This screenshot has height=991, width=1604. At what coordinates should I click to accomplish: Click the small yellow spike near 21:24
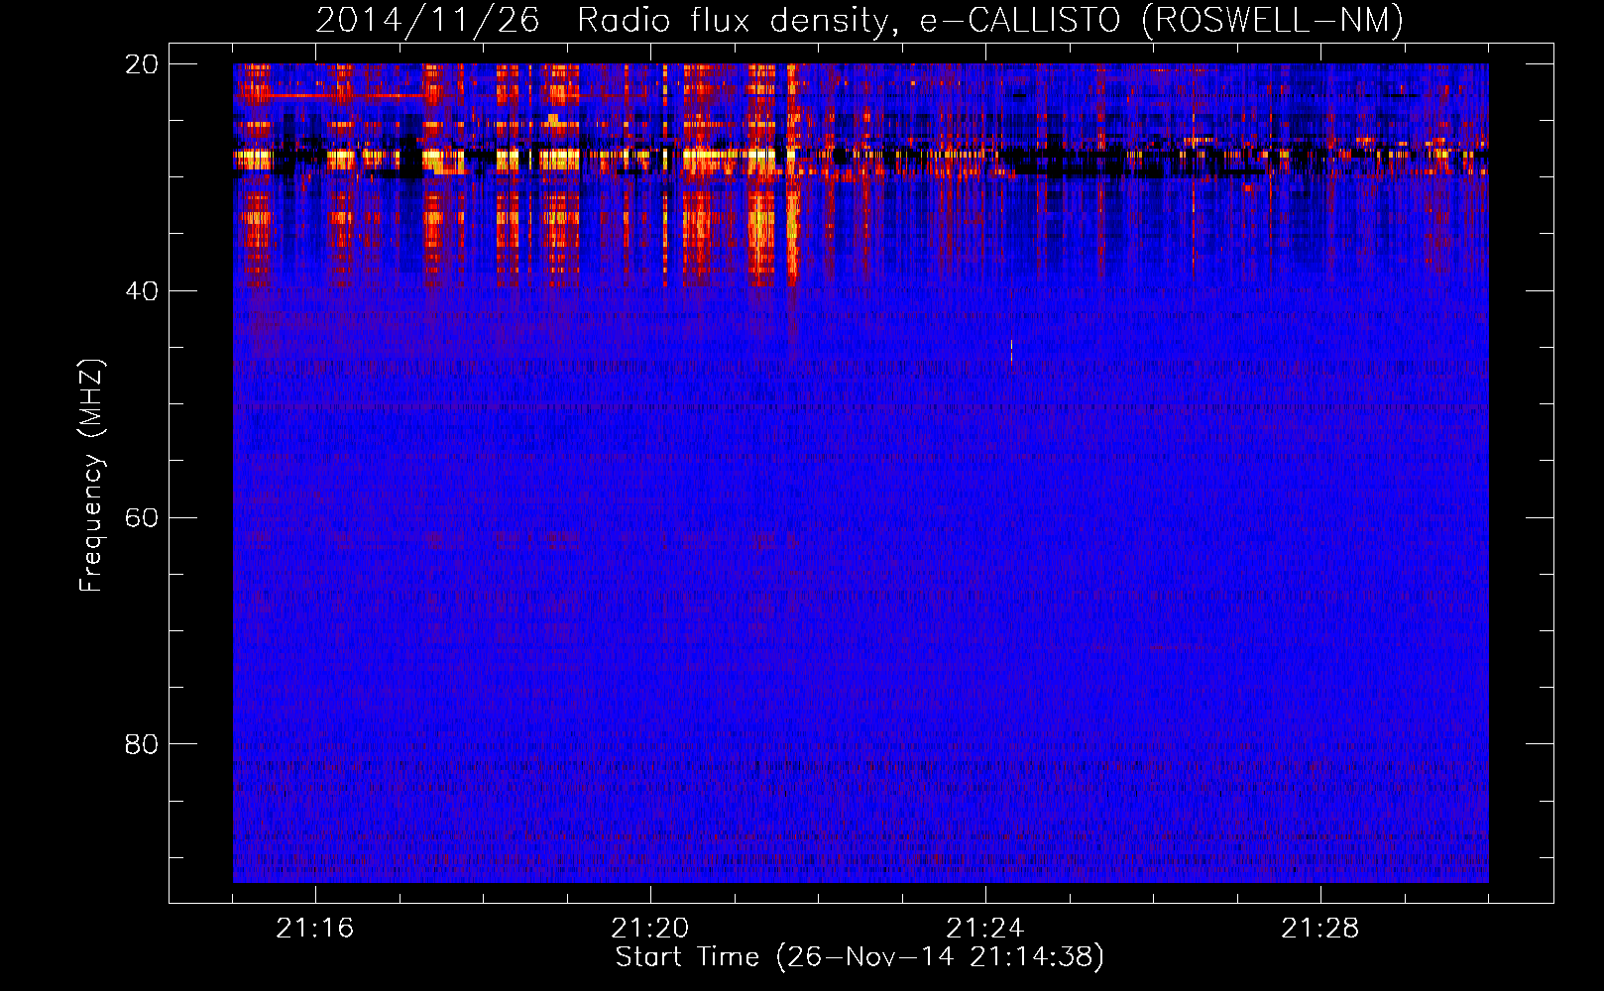(x=1011, y=352)
